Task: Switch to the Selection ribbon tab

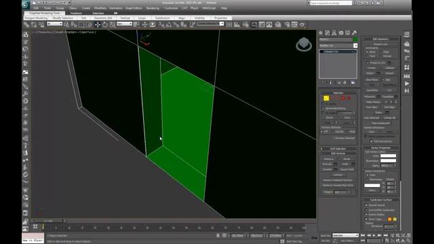Action: (98, 13)
